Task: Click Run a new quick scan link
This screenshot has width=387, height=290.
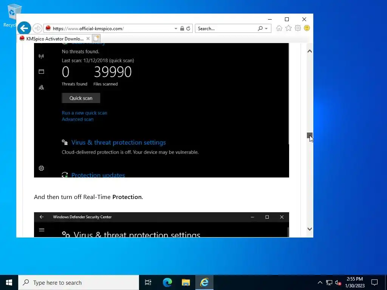Action: point(84,113)
